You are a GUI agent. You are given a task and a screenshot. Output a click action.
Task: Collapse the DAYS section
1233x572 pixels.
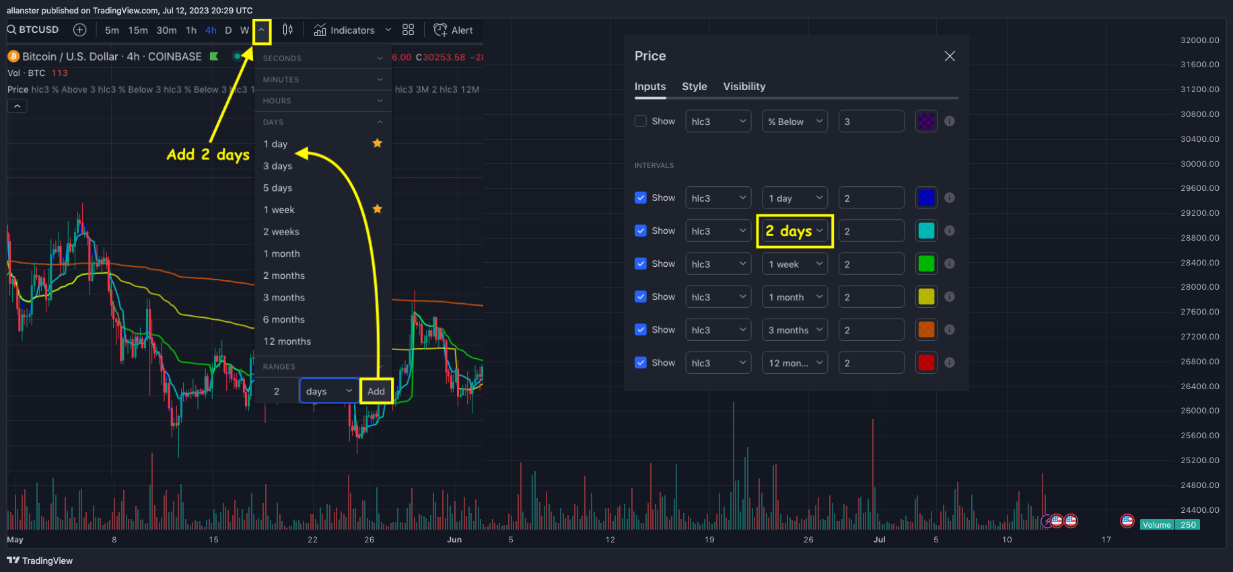coord(323,122)
